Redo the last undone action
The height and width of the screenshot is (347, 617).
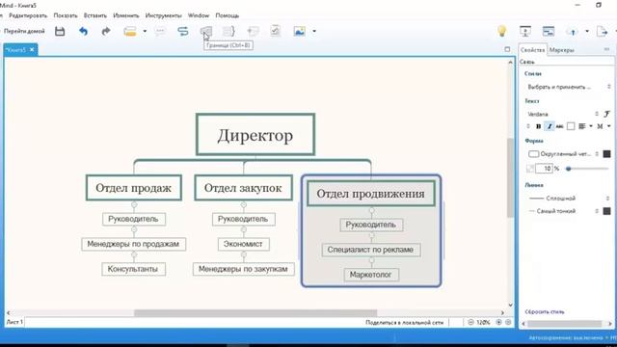coord(106,31)
